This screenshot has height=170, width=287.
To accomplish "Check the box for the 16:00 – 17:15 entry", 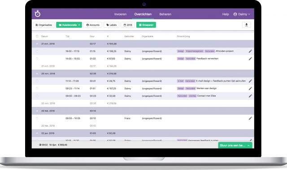I will pyautogui.click(x=37, y=51).
